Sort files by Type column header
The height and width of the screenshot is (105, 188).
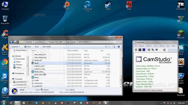86,50
